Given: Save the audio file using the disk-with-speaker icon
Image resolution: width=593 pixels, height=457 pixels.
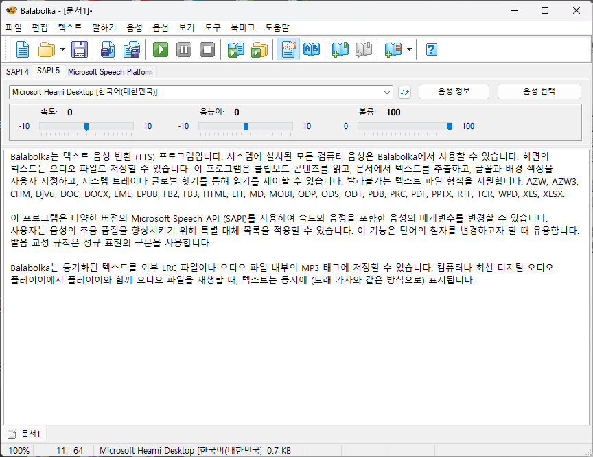Looking at the screenshot, I should [x=108, y=49].
